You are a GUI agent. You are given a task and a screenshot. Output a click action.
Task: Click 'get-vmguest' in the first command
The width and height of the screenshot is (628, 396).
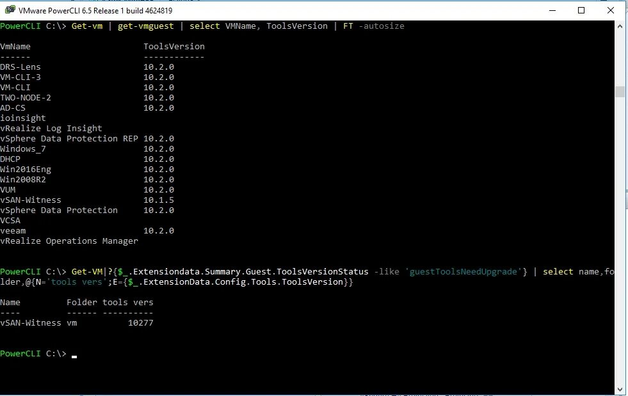click(146, 26)
